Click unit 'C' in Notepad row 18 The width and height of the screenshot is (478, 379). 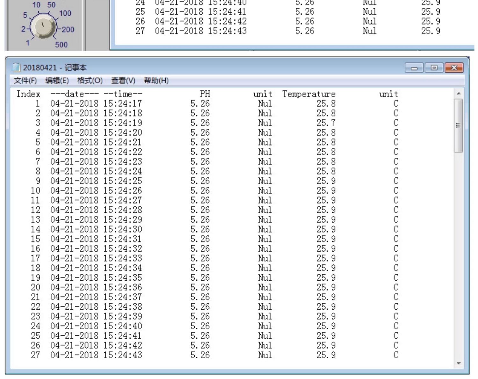click(x=396, y=268)
